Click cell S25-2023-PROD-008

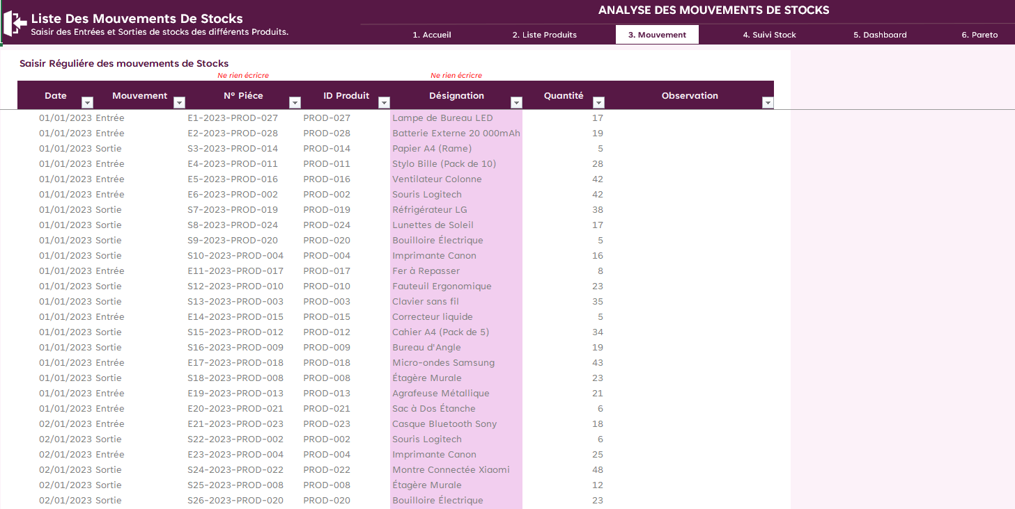(x=235, y=485)
